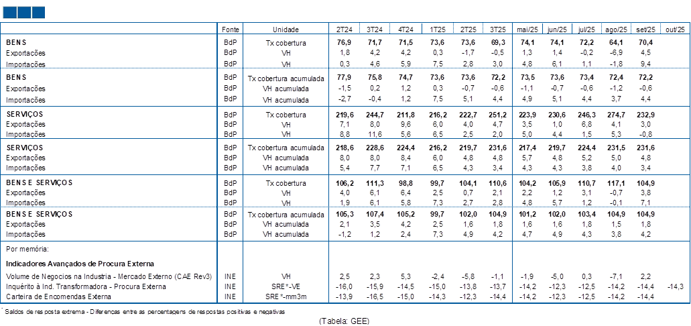
Task: Select the out25 column header
Action: click(x=676, y=30)
